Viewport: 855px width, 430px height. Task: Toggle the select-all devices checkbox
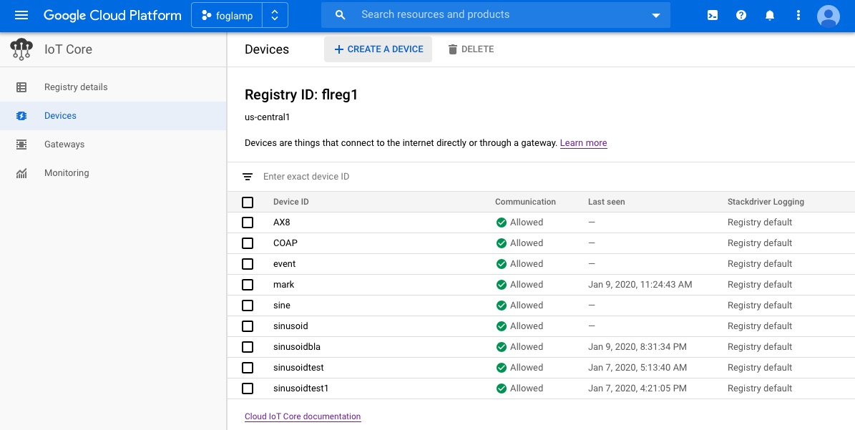[248, 202]
